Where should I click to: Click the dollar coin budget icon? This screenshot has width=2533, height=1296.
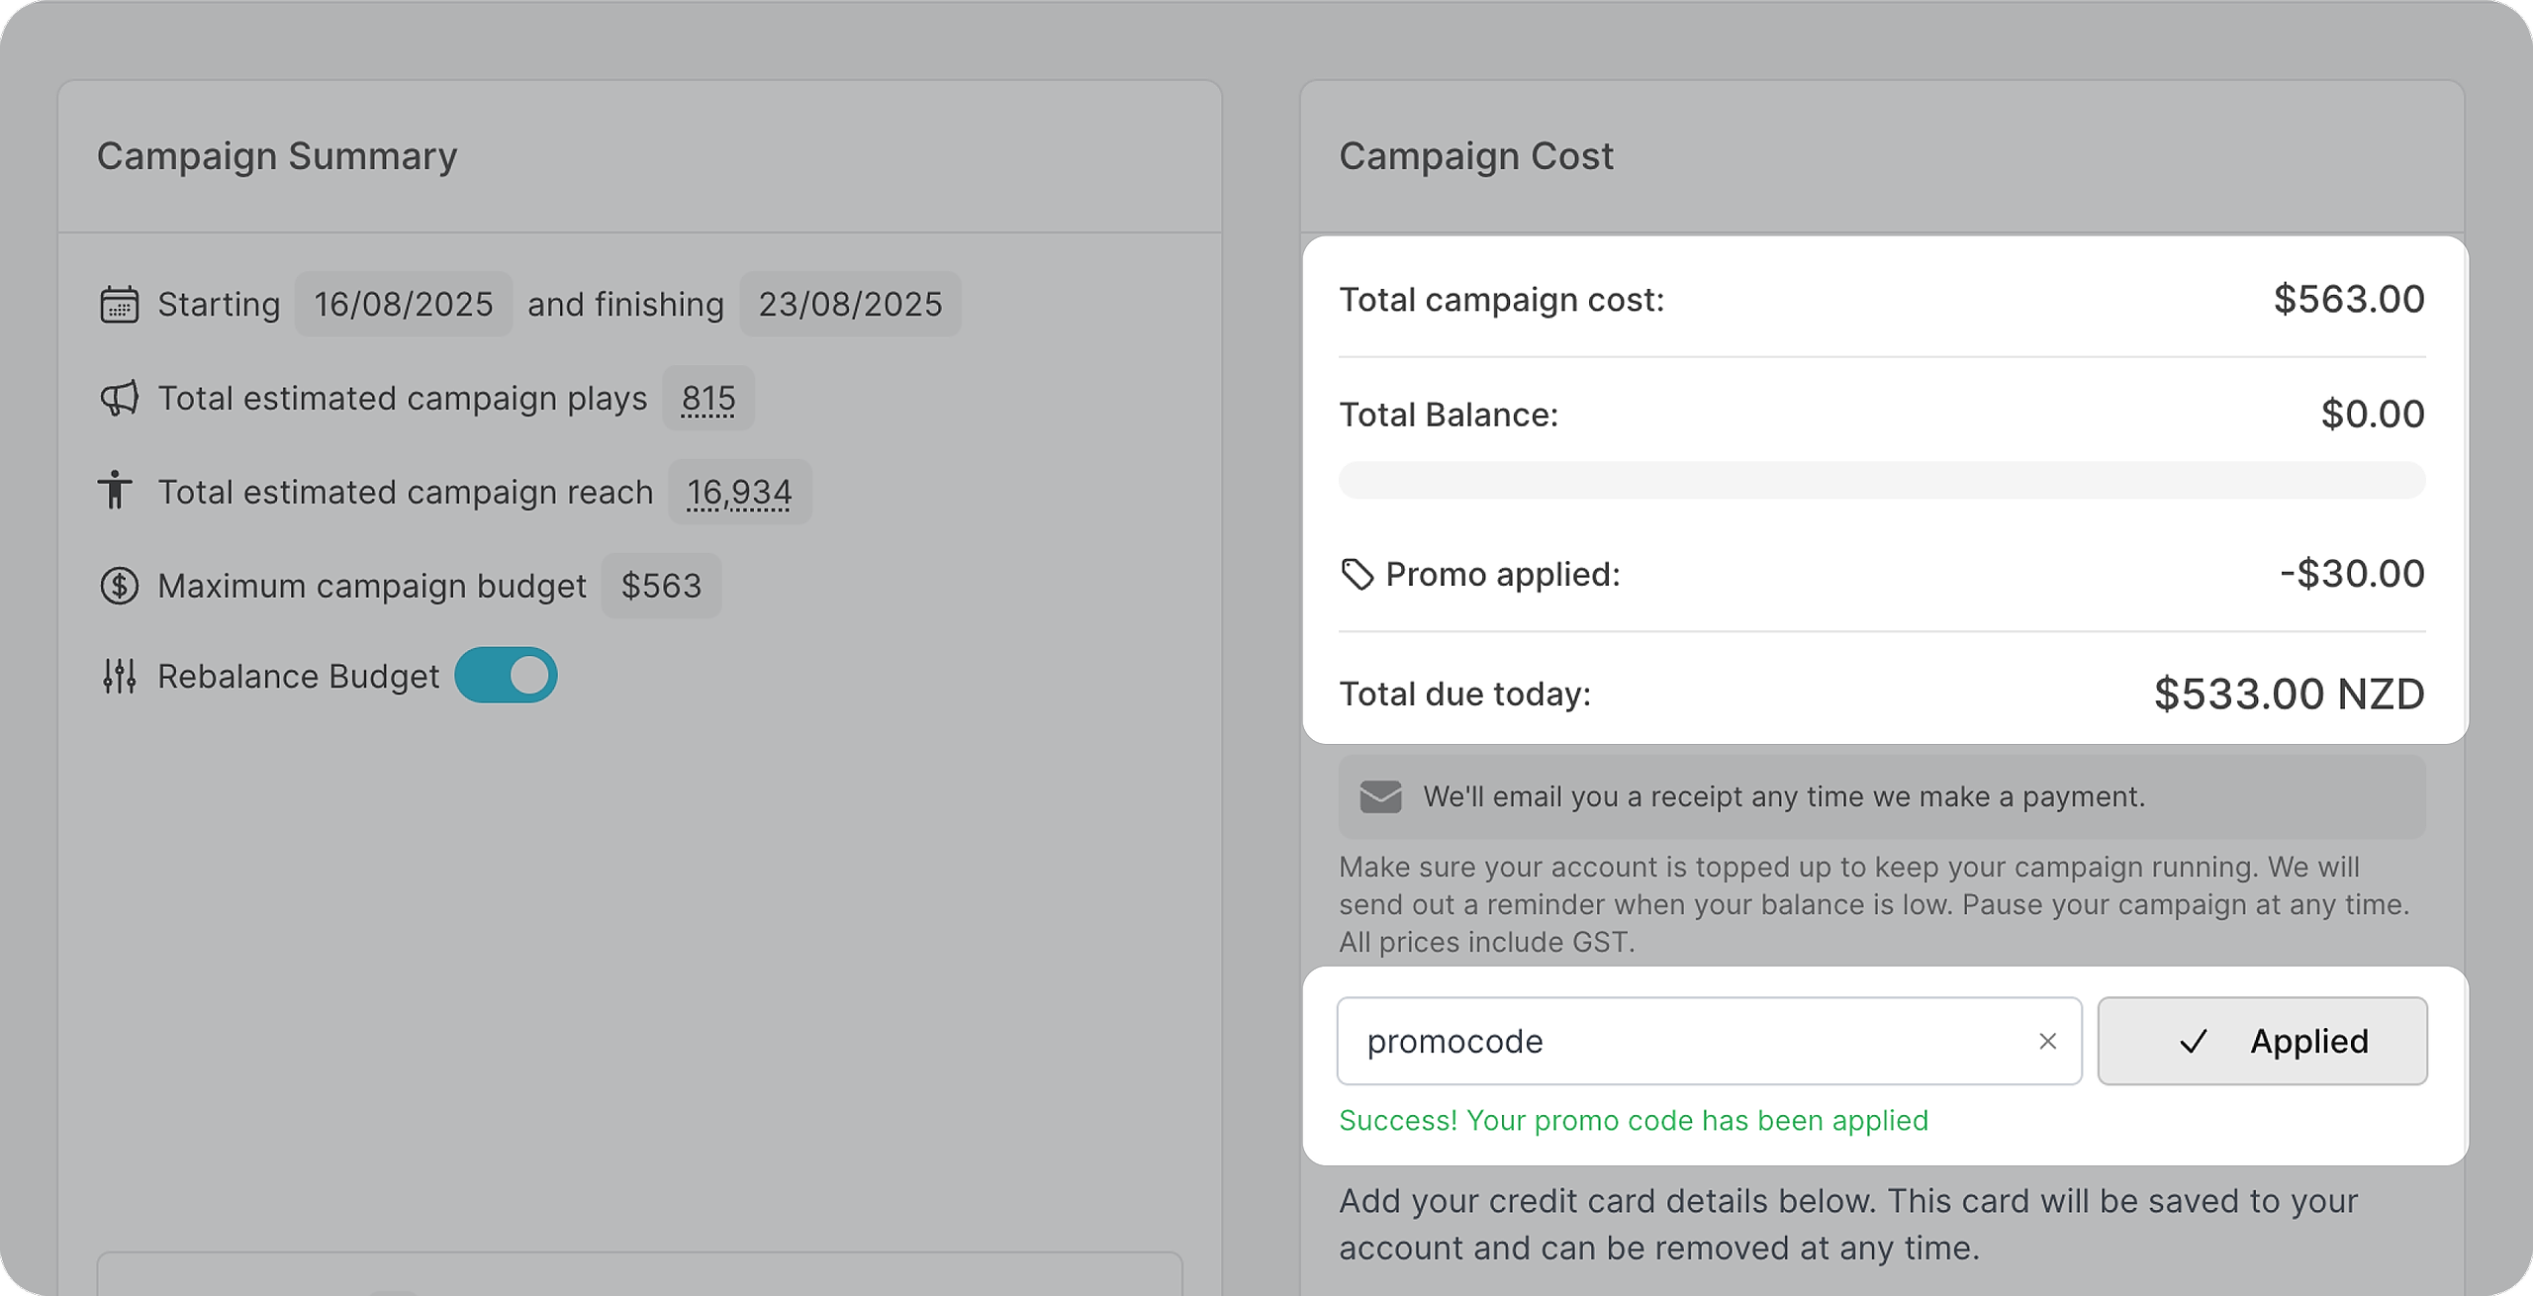[x=119, y=586]
